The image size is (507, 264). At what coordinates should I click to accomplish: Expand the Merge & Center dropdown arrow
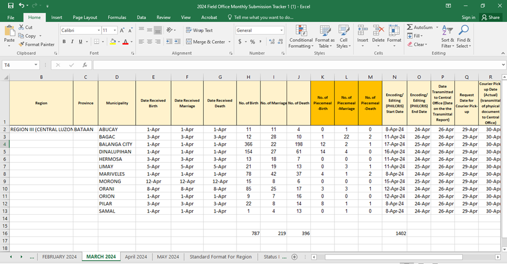229,42
